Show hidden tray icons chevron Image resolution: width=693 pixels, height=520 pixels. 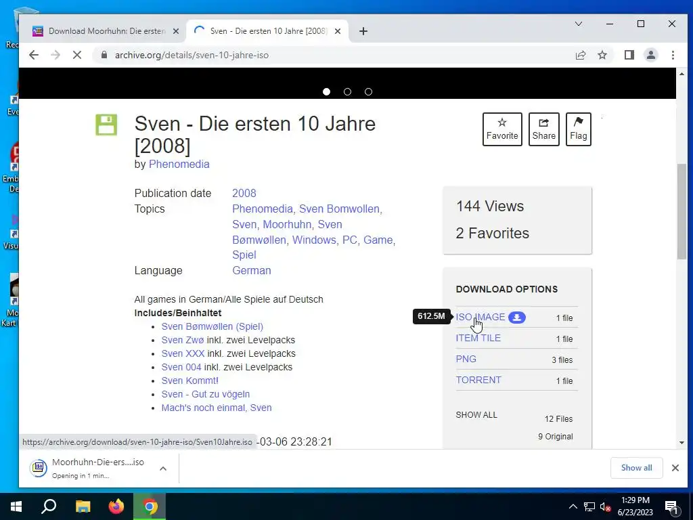click(x=573, y=506)
